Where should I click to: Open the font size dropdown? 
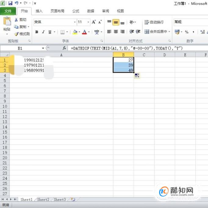click(x=88, y=22)
